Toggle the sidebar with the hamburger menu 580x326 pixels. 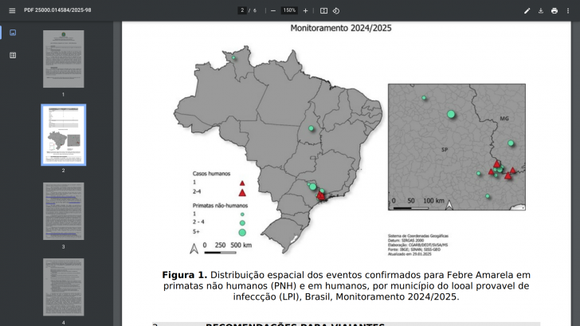12,10
